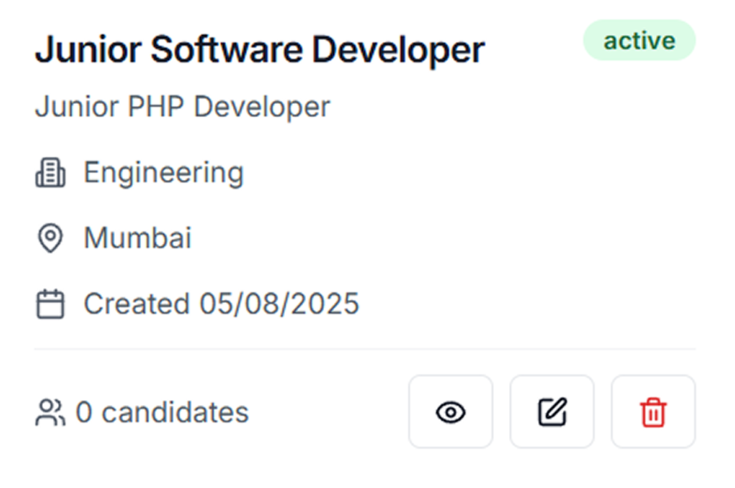
Task: Click the number 0 in the candidates count
Action: [84, 412]
